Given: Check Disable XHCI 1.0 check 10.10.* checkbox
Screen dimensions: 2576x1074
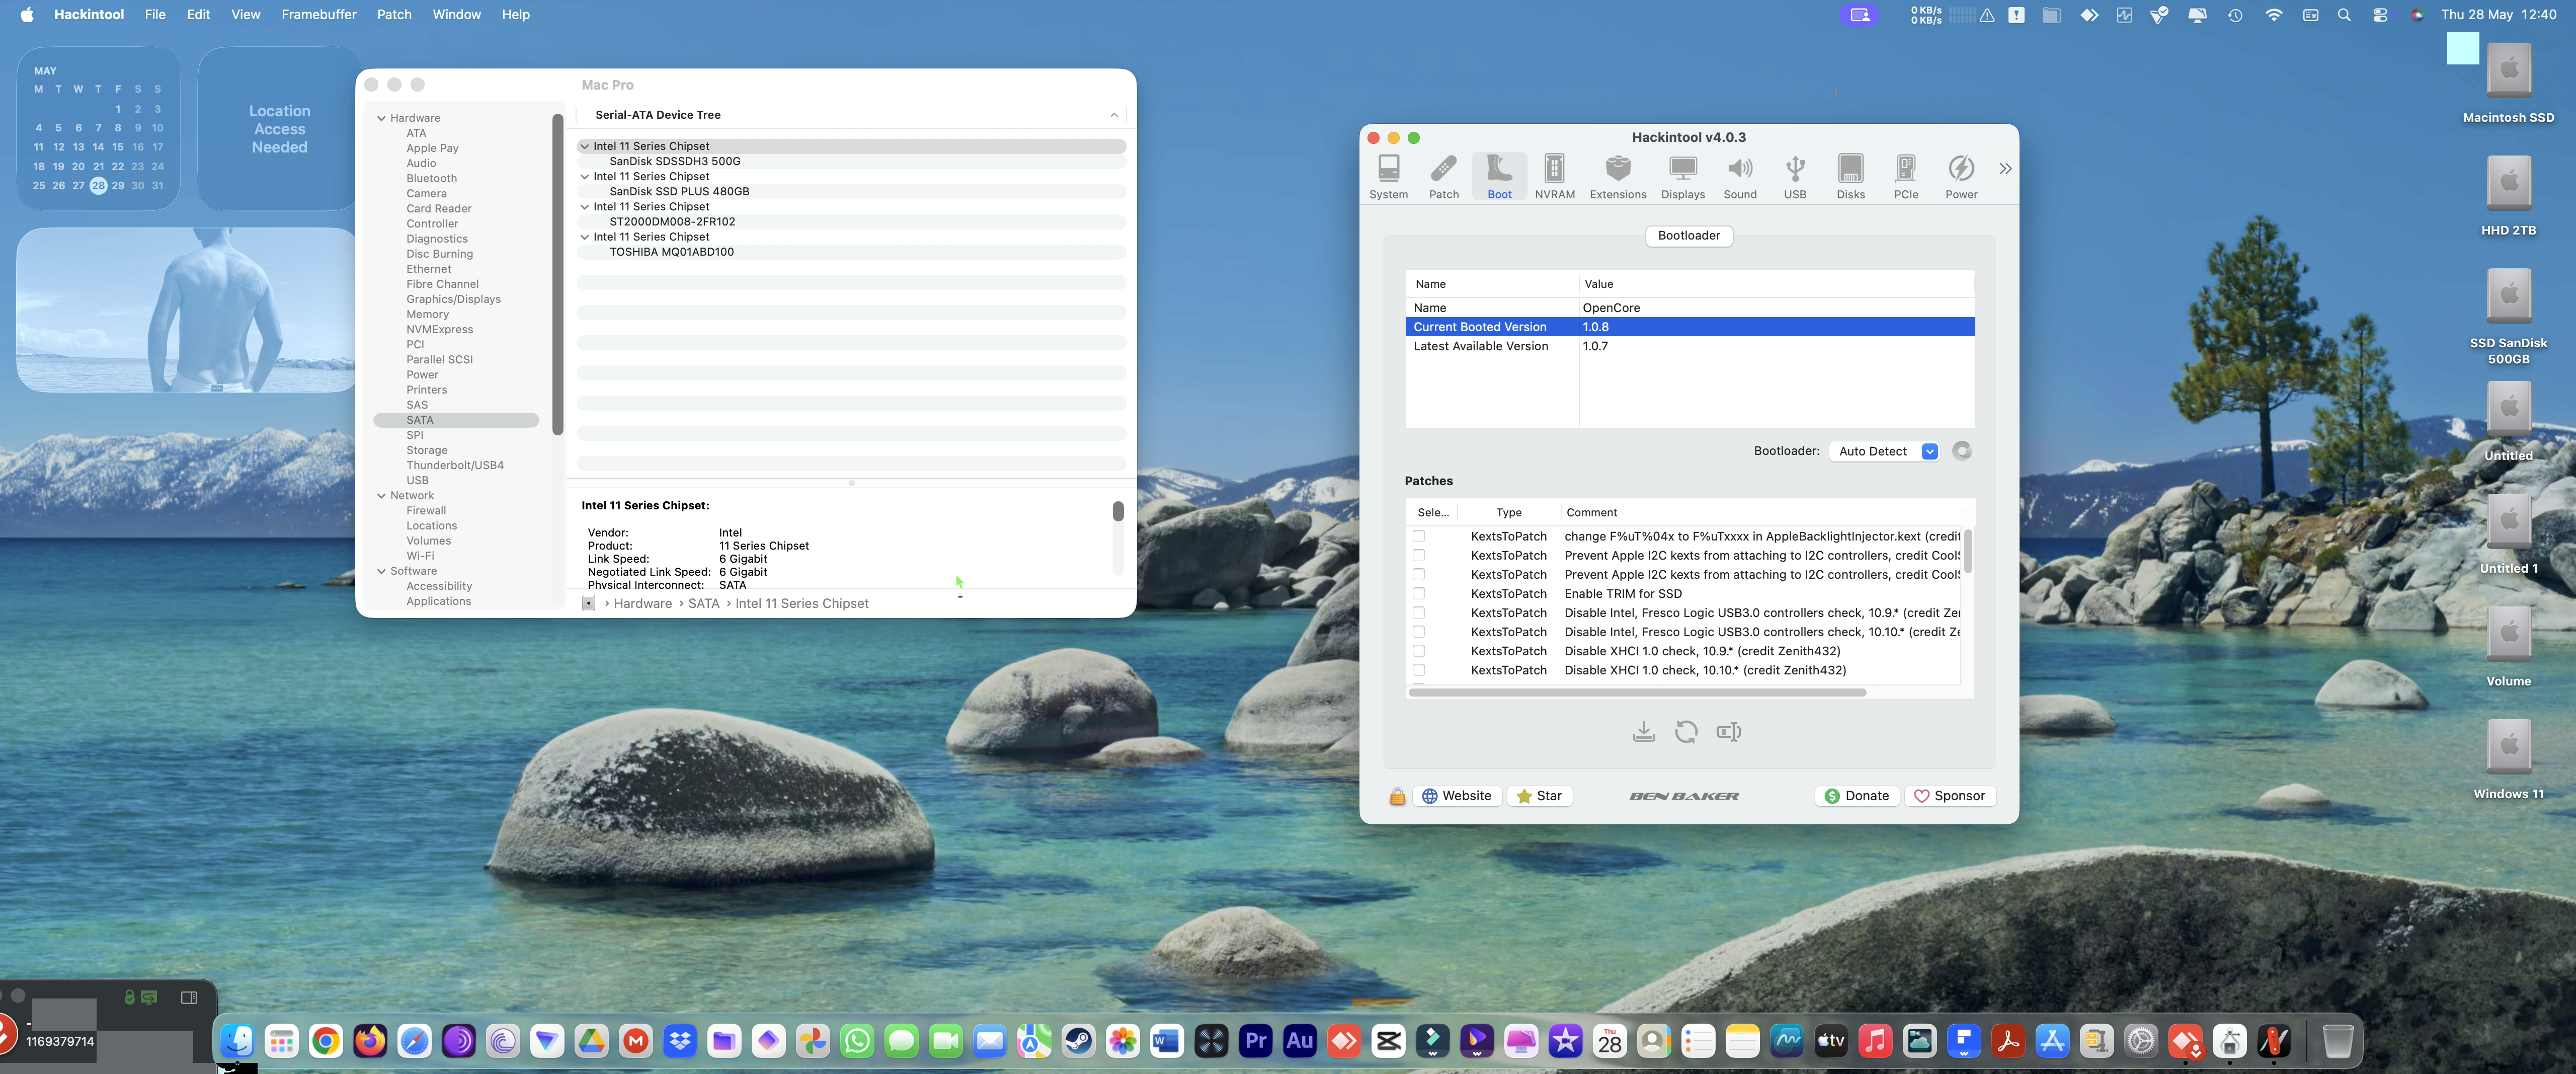Looking at the screenshot, I should click(1418, 670).
